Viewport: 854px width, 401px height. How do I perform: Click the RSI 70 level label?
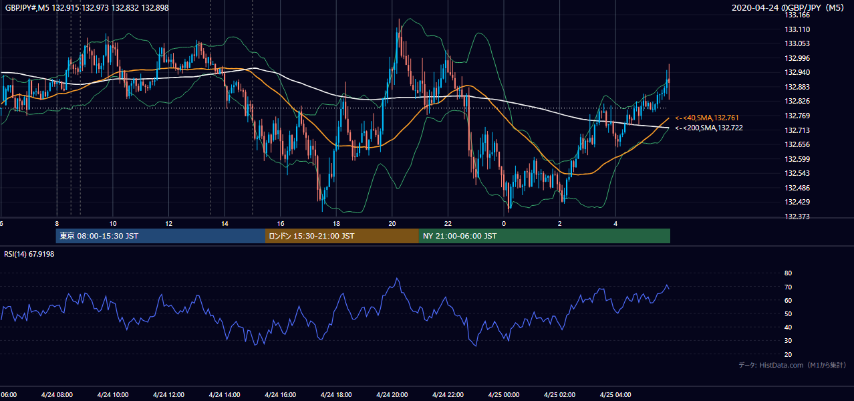(x=788, y=287)
